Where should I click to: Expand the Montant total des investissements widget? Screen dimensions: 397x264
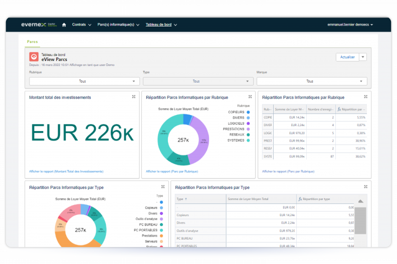tap(134, 97)
